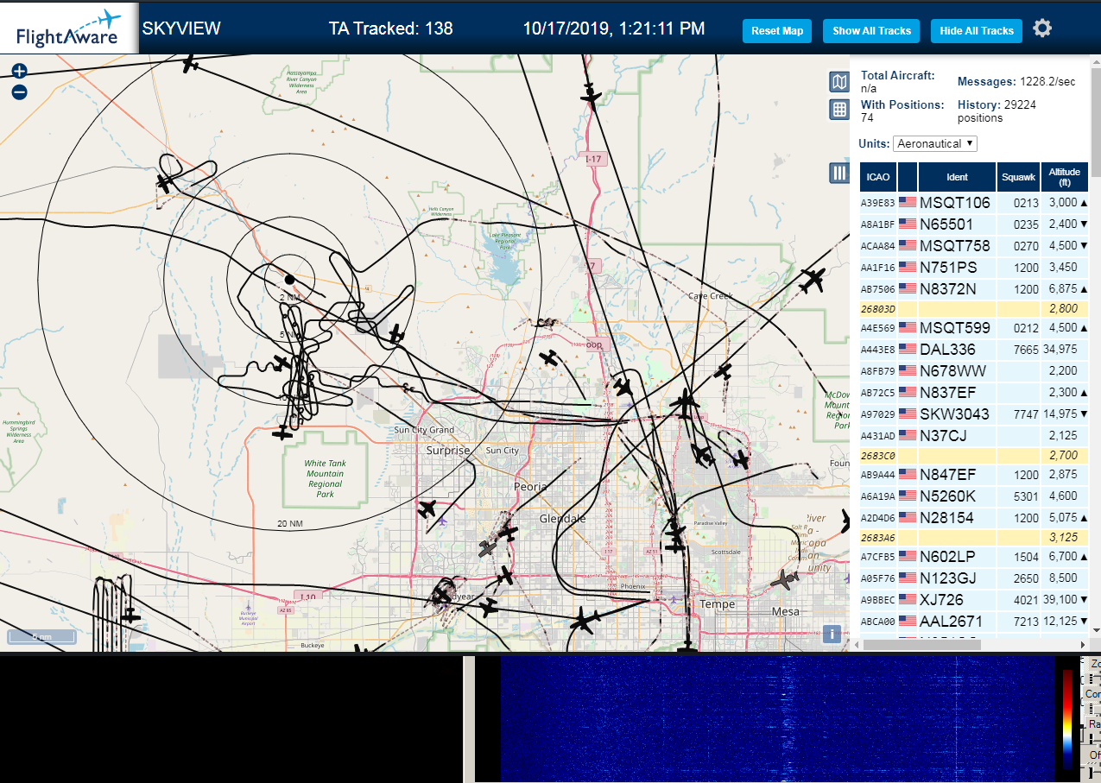Viewport: 1101px width, 783px height.
Task: Click the Show All Tracks button
Action: click(871, 31)
